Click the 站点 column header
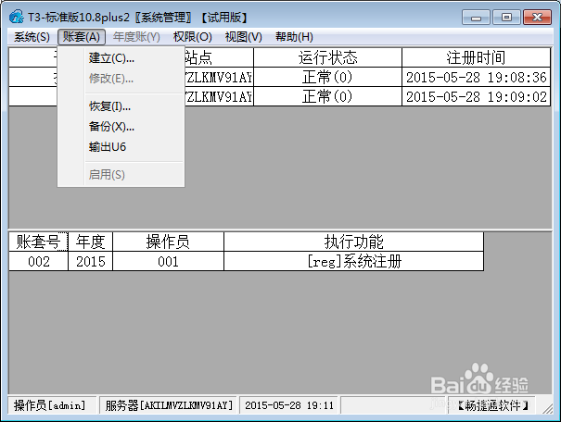 coord(219,57)
